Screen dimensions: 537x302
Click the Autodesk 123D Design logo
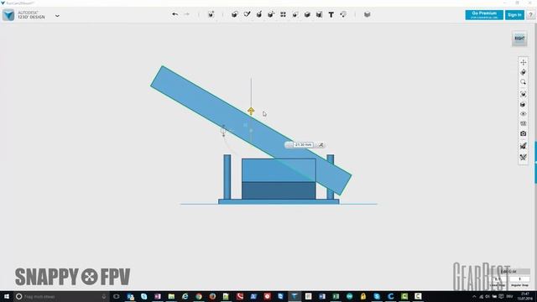pyautogui.click(x=8, y=15)
